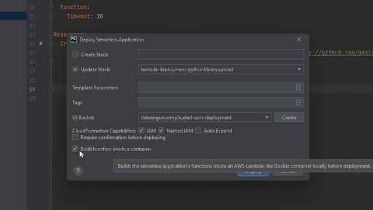Close the Deploy Serverless Application dialog
The width and height of the screenshot is (373, 210).
299,40
